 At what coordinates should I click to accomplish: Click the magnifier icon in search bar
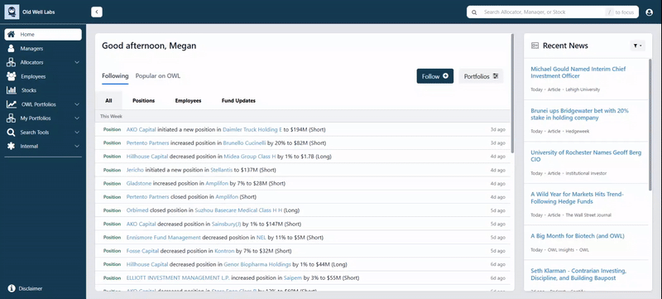click(474, 12)
